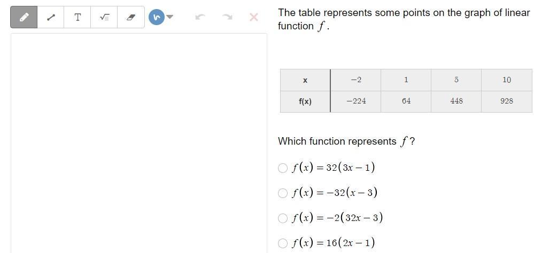Expand the pen color dropdown arrow
This screenshot has width=534, height=253.
click(170, 17)
